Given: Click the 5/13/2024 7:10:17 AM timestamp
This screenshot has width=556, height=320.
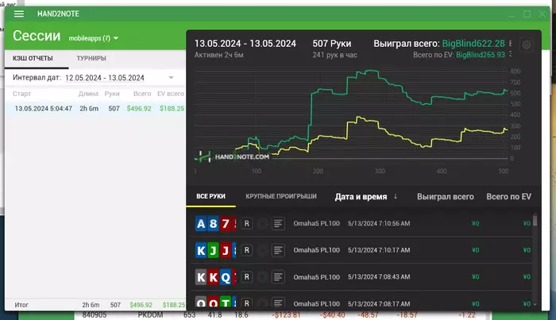Looking at the screenshot, I should pos(379,250).
